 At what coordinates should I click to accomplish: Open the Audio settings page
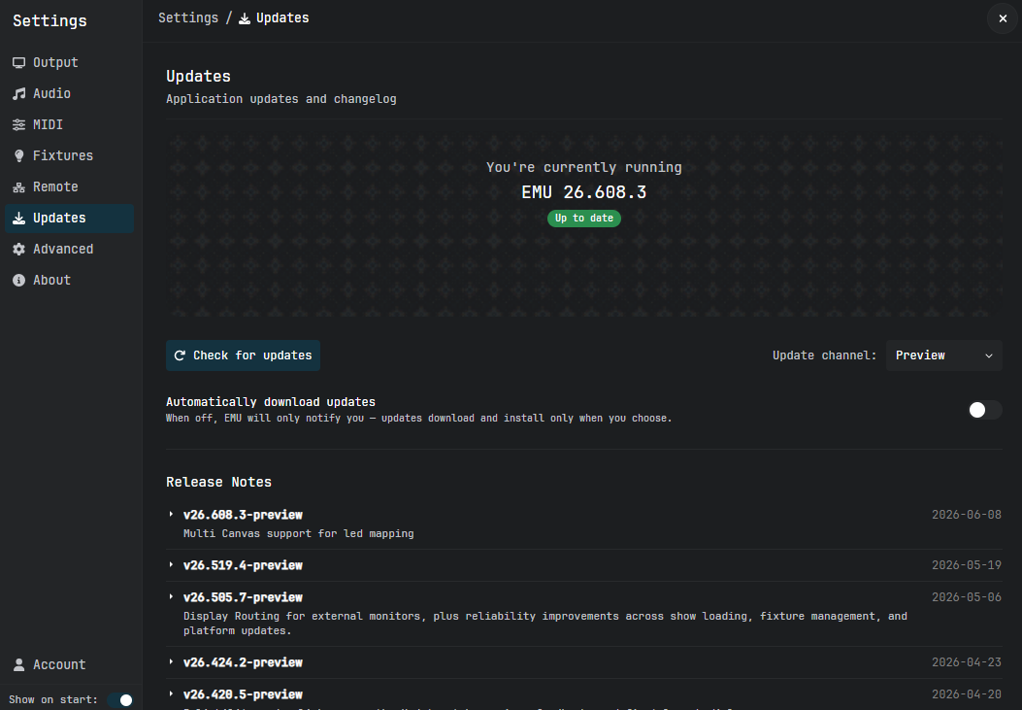[x=69, y=94]
